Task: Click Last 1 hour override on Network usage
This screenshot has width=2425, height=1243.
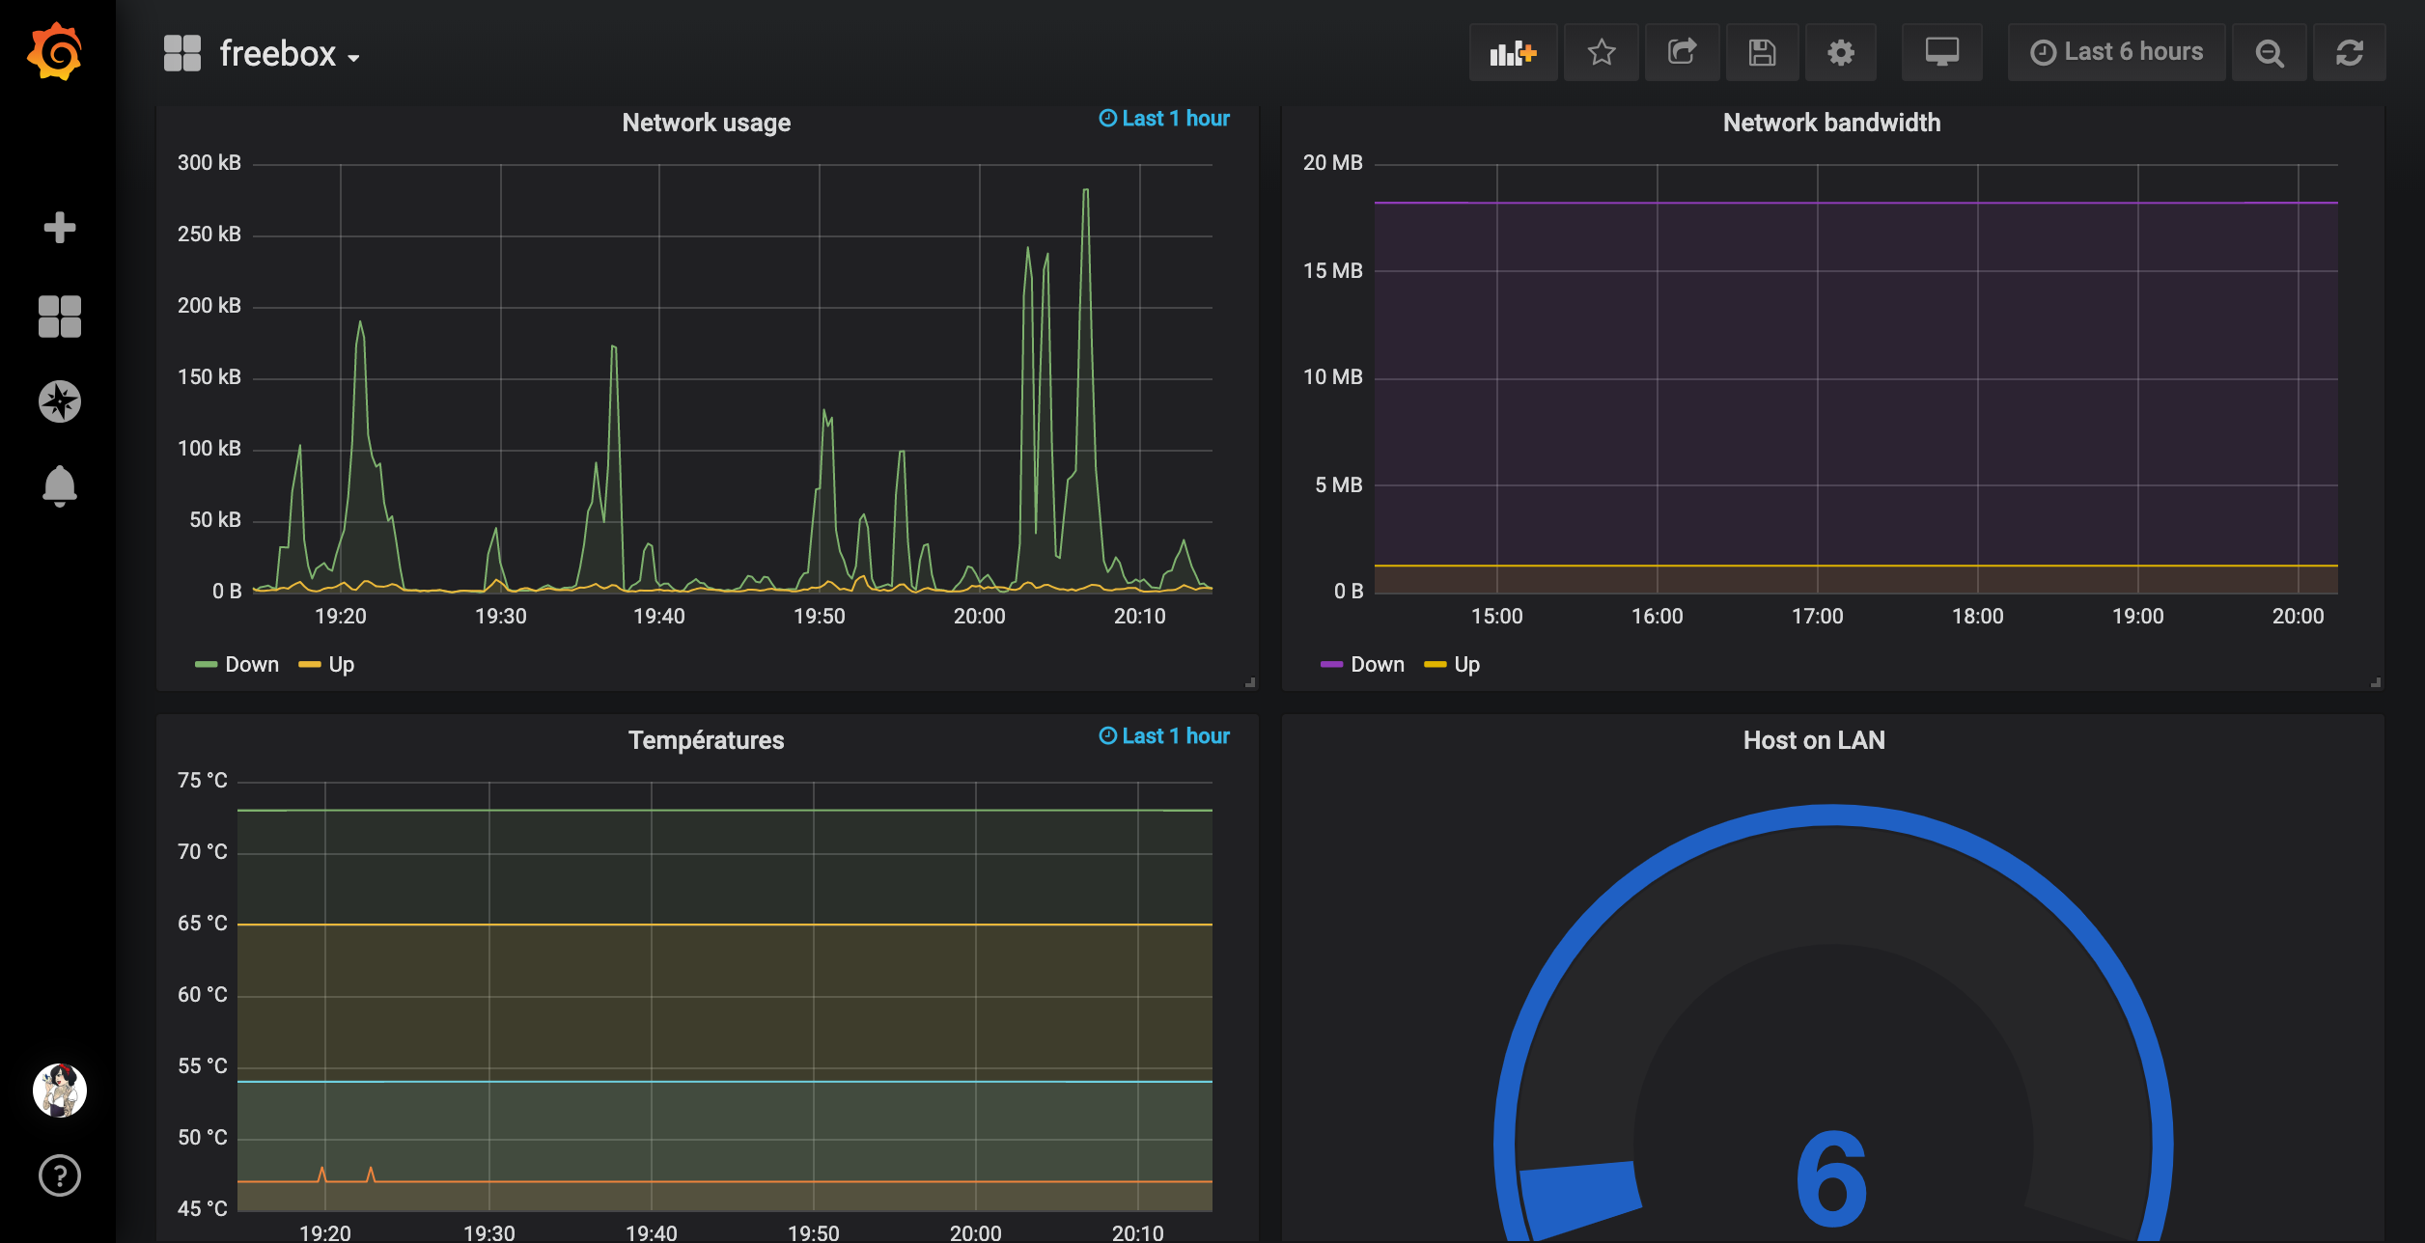Action: (x=1164, y=119)
